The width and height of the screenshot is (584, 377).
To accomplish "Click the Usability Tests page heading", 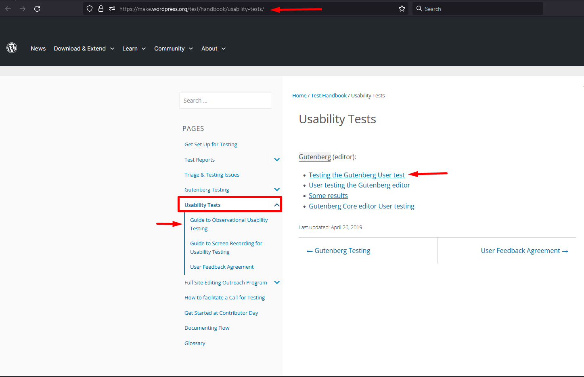I will click(x=337, y=119).
